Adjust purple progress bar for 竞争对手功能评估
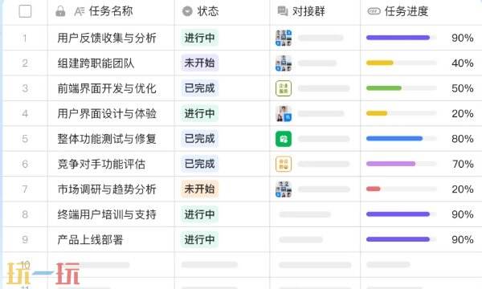482x289 pixels. [x=402, y=164]
